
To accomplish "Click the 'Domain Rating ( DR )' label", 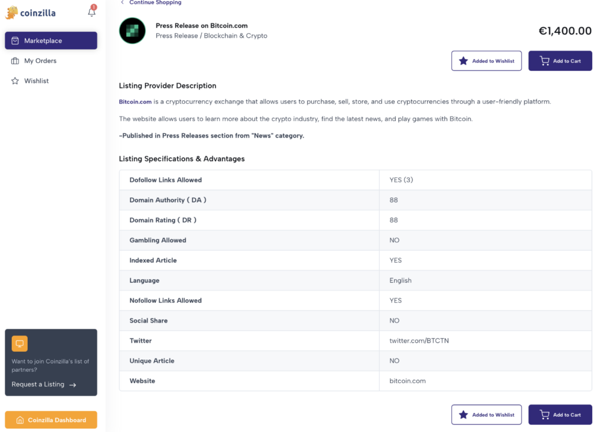I will [163, 220].
